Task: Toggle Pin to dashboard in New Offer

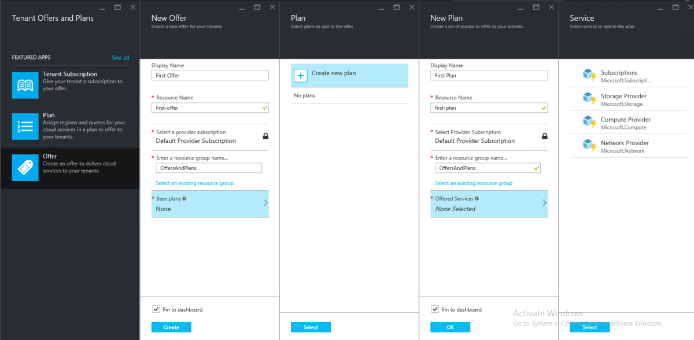Action: [156, 309]
